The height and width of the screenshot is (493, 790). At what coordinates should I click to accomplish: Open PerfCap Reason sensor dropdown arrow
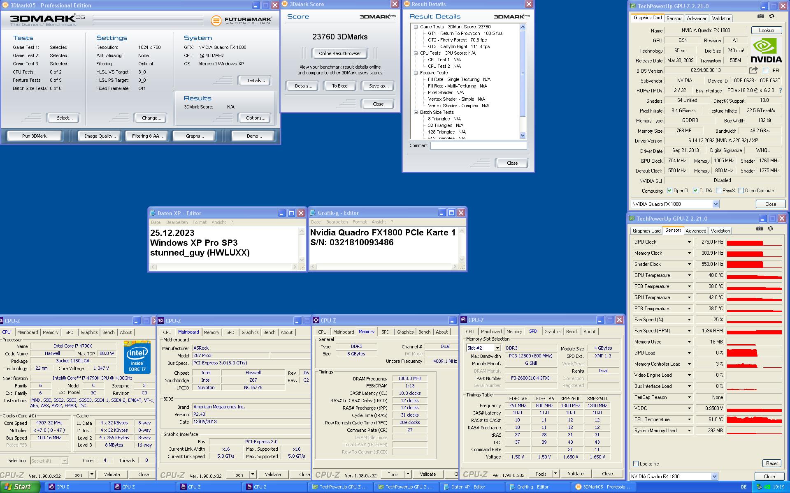click(x=689, y=397)
